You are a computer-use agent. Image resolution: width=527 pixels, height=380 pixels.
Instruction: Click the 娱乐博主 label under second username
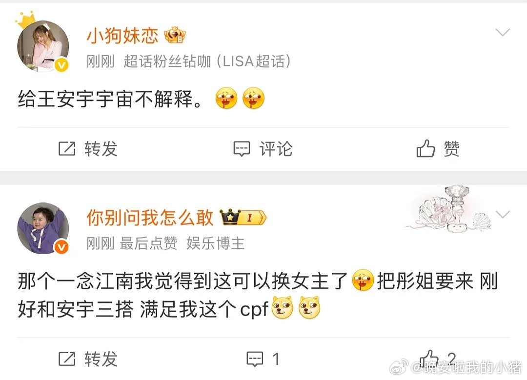coord(216,243)
